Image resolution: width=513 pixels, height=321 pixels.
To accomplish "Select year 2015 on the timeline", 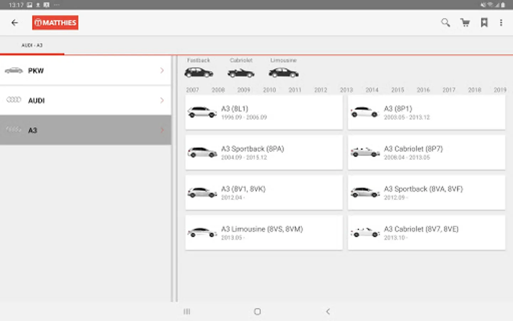I will coord(398,90).
